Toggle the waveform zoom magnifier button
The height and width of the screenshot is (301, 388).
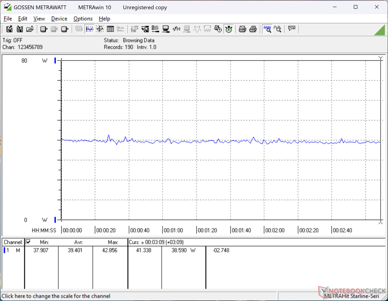(x=267, y=29)
